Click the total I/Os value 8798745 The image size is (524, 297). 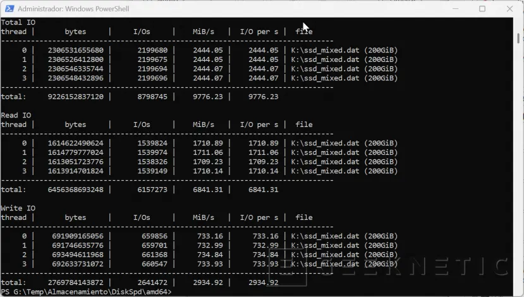click(151, 97)
